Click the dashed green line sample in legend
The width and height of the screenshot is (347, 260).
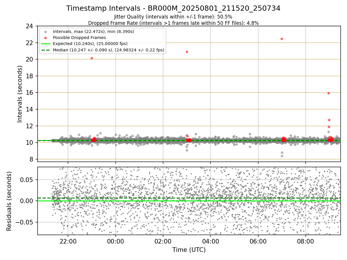click(45, 50)
